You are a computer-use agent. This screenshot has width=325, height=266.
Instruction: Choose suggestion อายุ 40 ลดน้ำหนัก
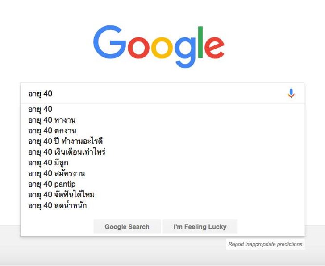coord(162,205)
